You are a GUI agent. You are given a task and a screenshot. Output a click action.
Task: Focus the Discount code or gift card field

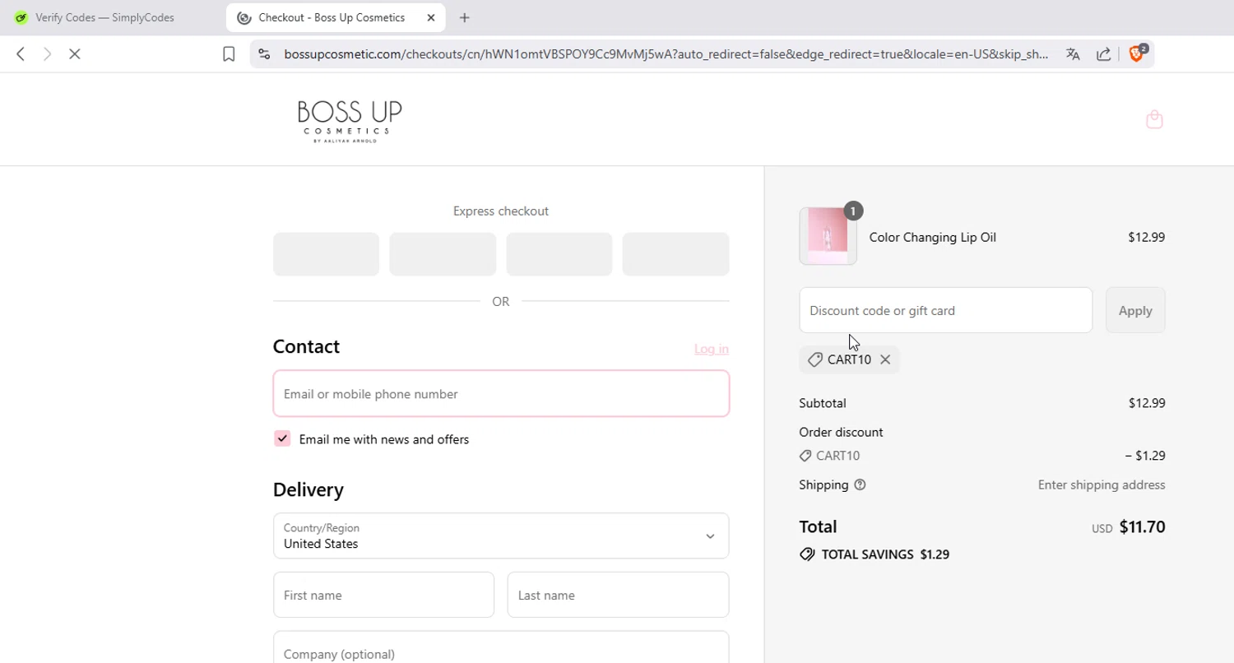tap(945, 310)
